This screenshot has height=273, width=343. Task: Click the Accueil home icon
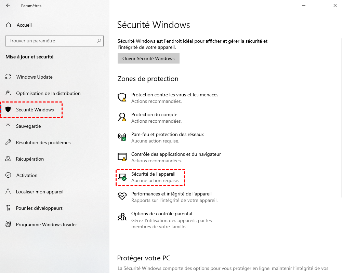point(9,25)
